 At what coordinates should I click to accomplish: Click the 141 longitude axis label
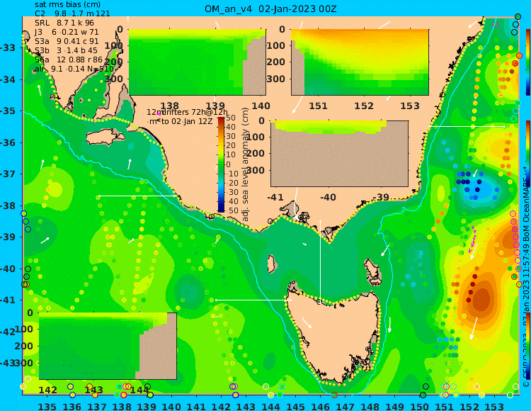click(196, 406)
